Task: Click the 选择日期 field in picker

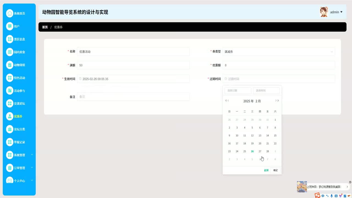Action: [238, 90]
